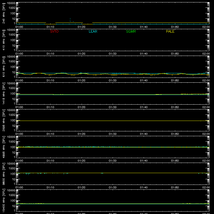The width and height of the screenshot is (214, 214).
Task: Click 01:10 tick label under 8800 MHz plot
Action: pos(50,188)
